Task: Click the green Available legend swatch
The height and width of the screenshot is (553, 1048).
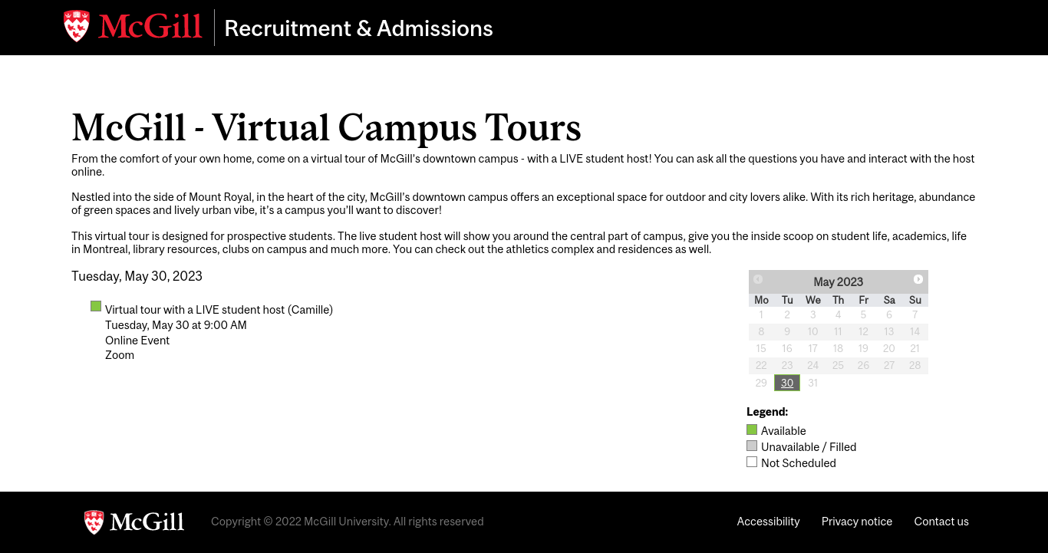Action: click(752, 430)
